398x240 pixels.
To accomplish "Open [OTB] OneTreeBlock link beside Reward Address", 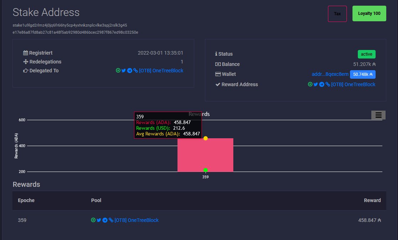I will click(x=353, y=84).
